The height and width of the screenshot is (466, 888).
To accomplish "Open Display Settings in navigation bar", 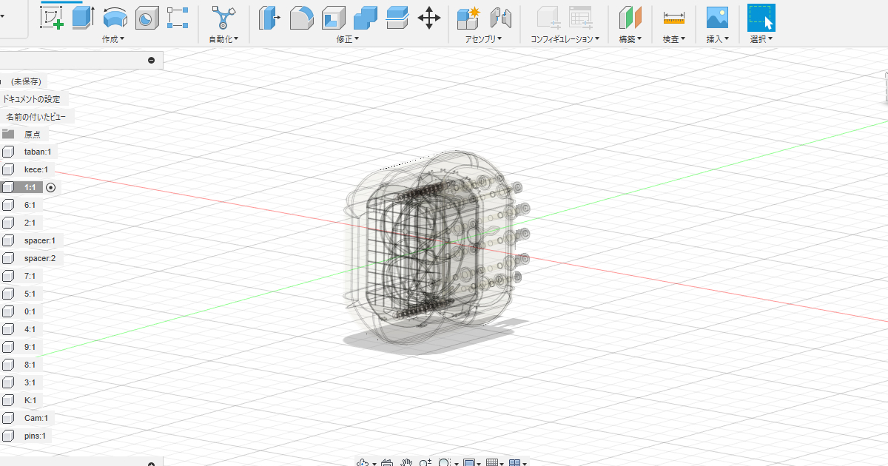I will [469, 463].
